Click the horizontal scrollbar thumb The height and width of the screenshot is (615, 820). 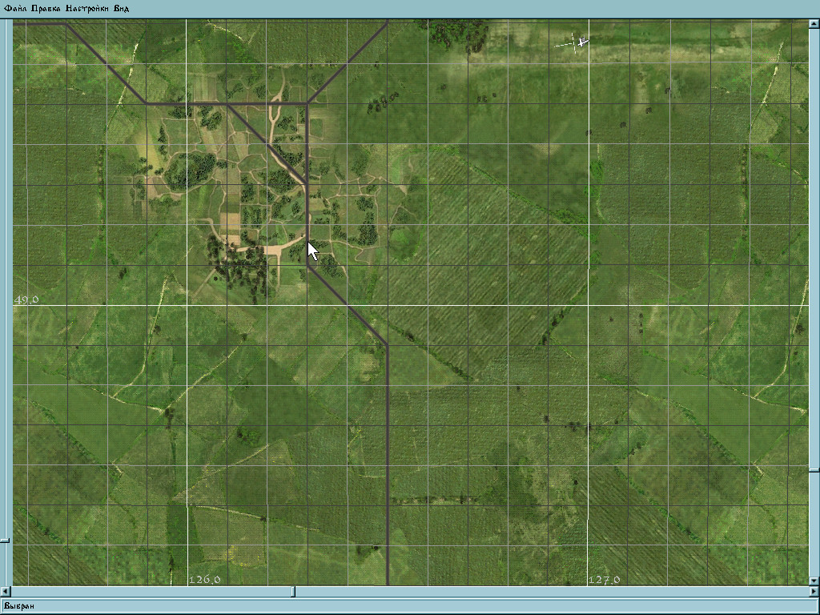293,592
